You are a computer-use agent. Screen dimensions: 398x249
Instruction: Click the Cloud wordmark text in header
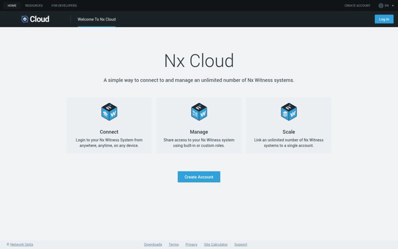click(40, 19)
